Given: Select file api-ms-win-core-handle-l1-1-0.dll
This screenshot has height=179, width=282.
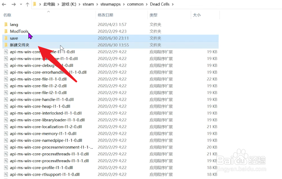Looking at the screenshot, I should tap(42, 100).
